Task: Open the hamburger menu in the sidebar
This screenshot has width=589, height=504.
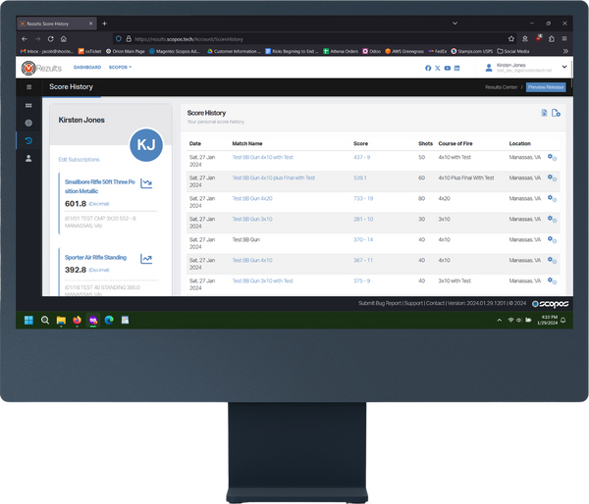Action: pos(28,87)
